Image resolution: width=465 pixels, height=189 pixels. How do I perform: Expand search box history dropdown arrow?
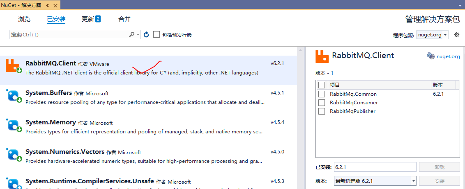click(x=138, y=35)
